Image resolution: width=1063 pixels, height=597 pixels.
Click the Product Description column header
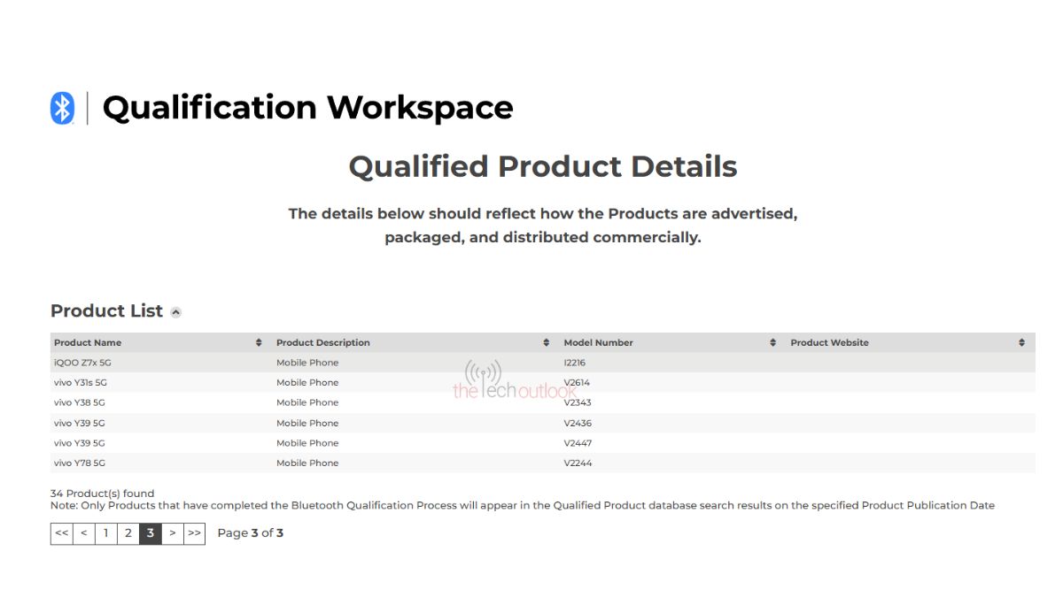click(x=323, y=342)
